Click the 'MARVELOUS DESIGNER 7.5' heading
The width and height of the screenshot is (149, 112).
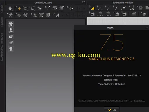111,59
